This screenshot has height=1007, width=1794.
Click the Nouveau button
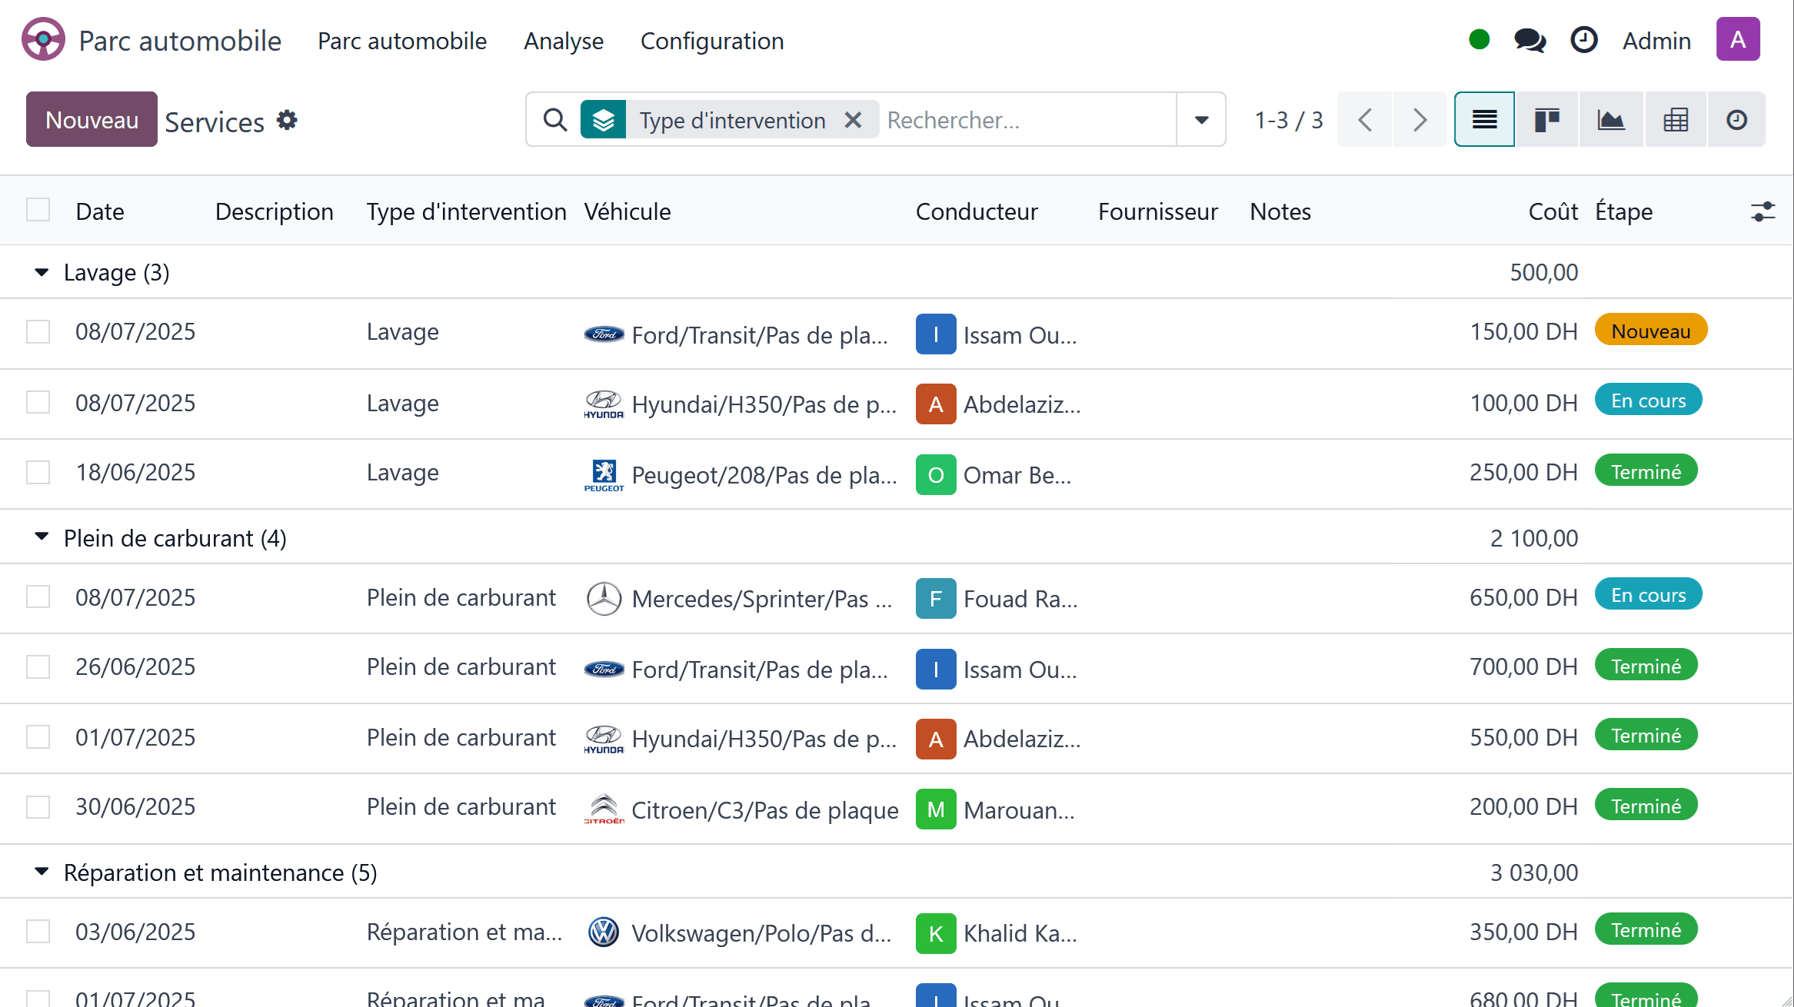(92, 120)
